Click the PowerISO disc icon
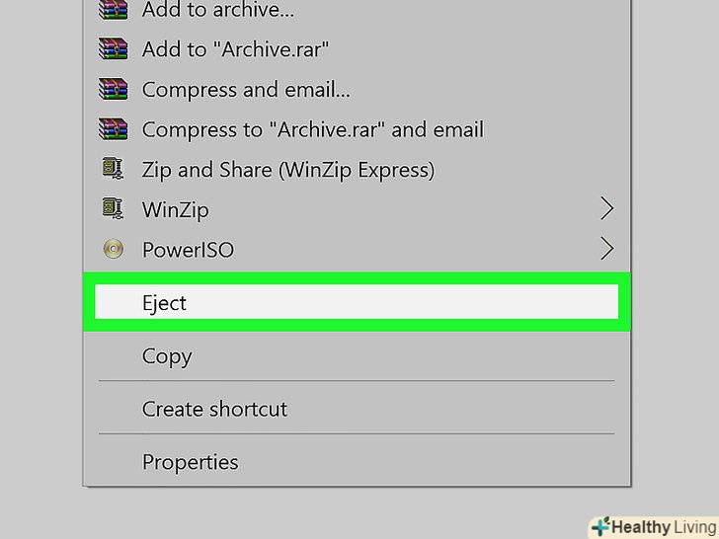This screenshot has height=539, width=719. pyautogui.click(x=114, y=250)
